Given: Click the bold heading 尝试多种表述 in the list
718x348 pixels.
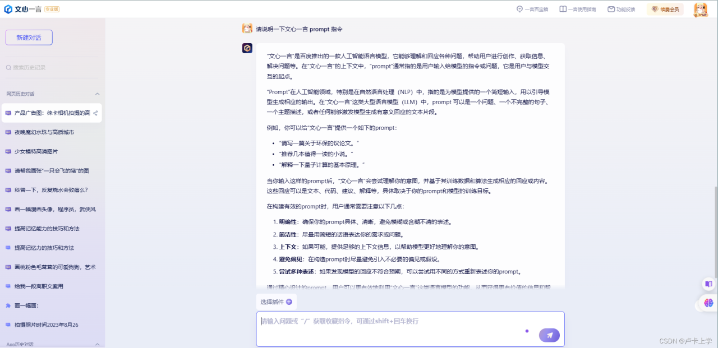Looking at the screenshot, I should click(x=297, y=272).
